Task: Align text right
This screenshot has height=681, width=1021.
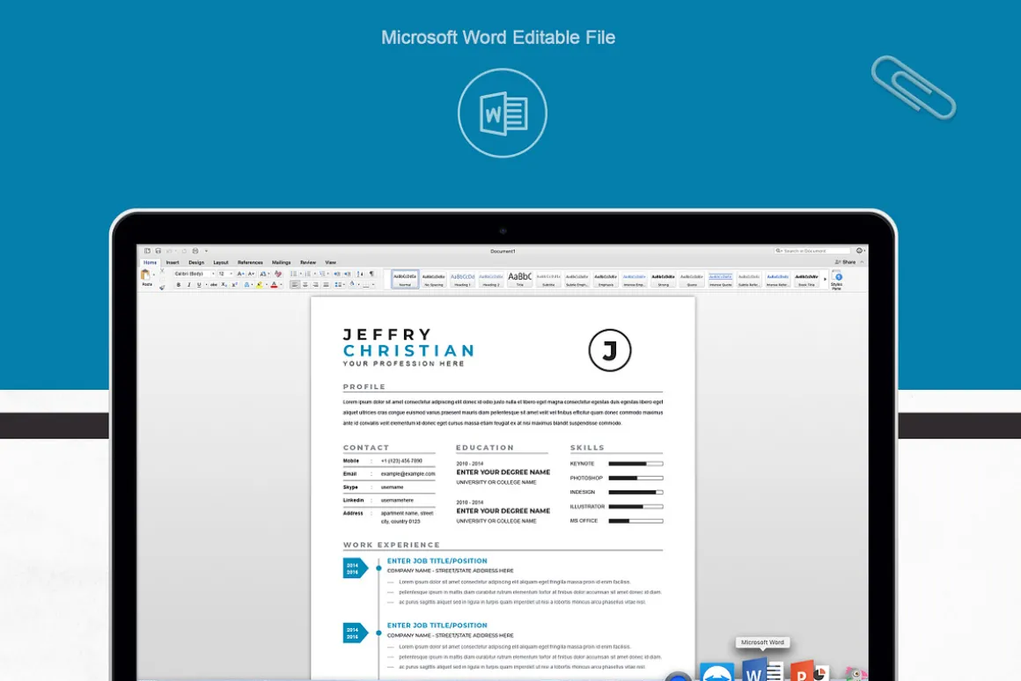Action: tap(316, 284)
